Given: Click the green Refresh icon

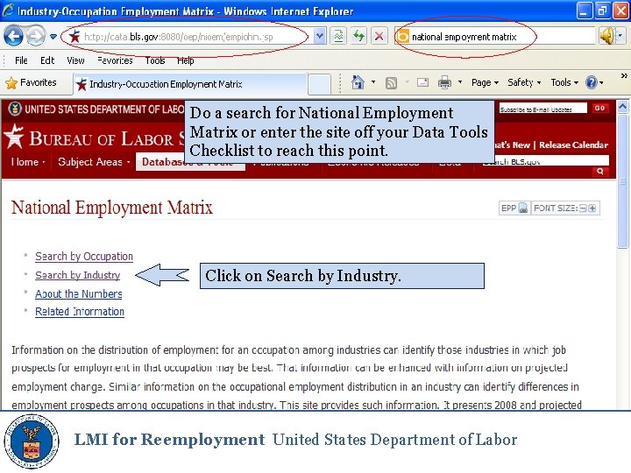Looking at the screenshot, I should tap(358, 37).
